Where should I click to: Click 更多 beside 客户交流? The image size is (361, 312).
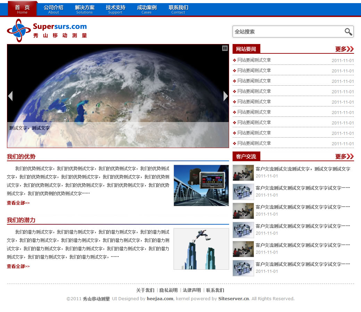click(x=344, y=157)
